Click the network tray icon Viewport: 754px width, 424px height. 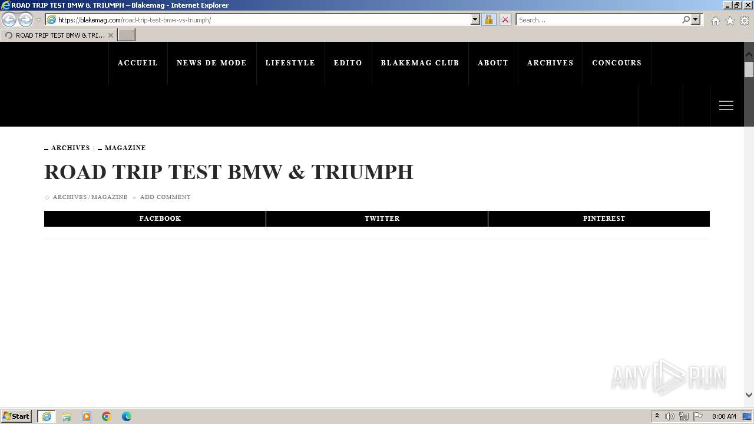[684, 416]
